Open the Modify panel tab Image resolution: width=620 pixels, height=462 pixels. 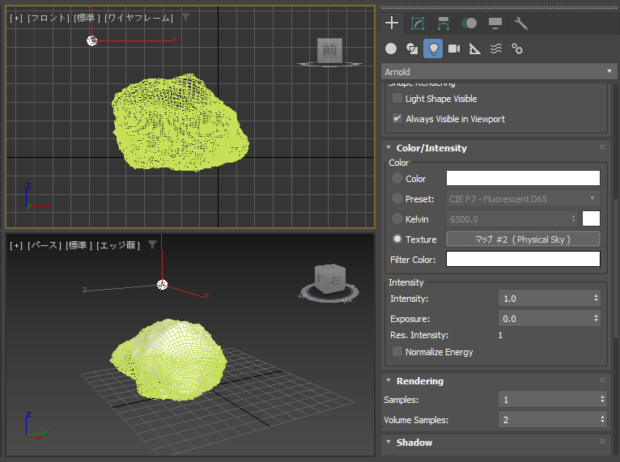point(418,23)
